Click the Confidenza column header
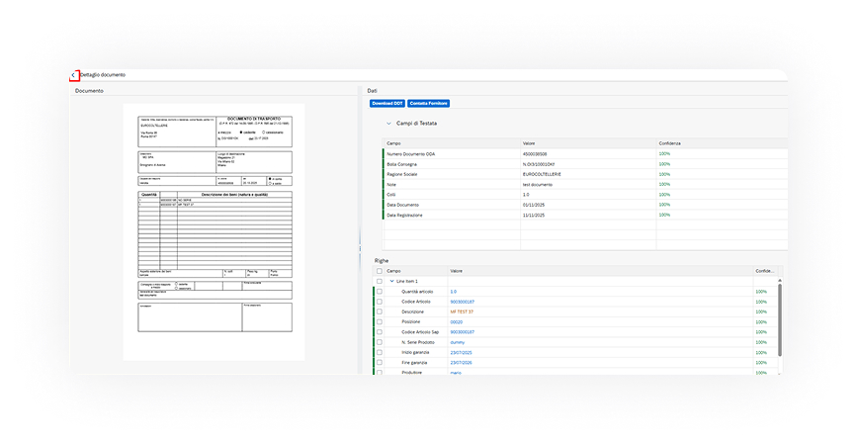857x444 pixels. click(x=670, y=143)
